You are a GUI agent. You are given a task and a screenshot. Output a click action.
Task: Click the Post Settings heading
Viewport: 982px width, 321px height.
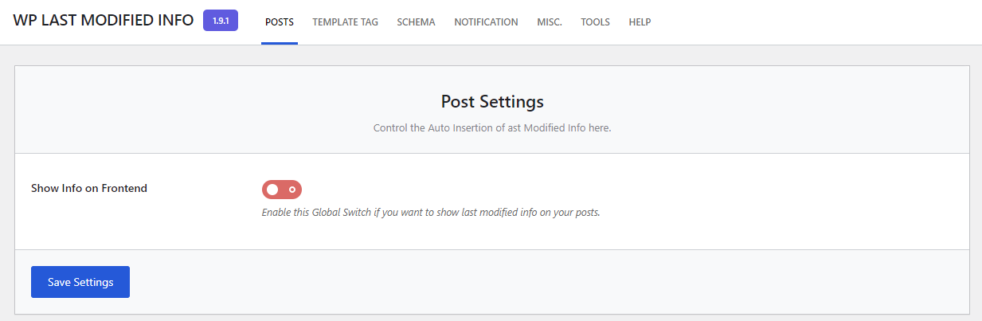[492, 102]
